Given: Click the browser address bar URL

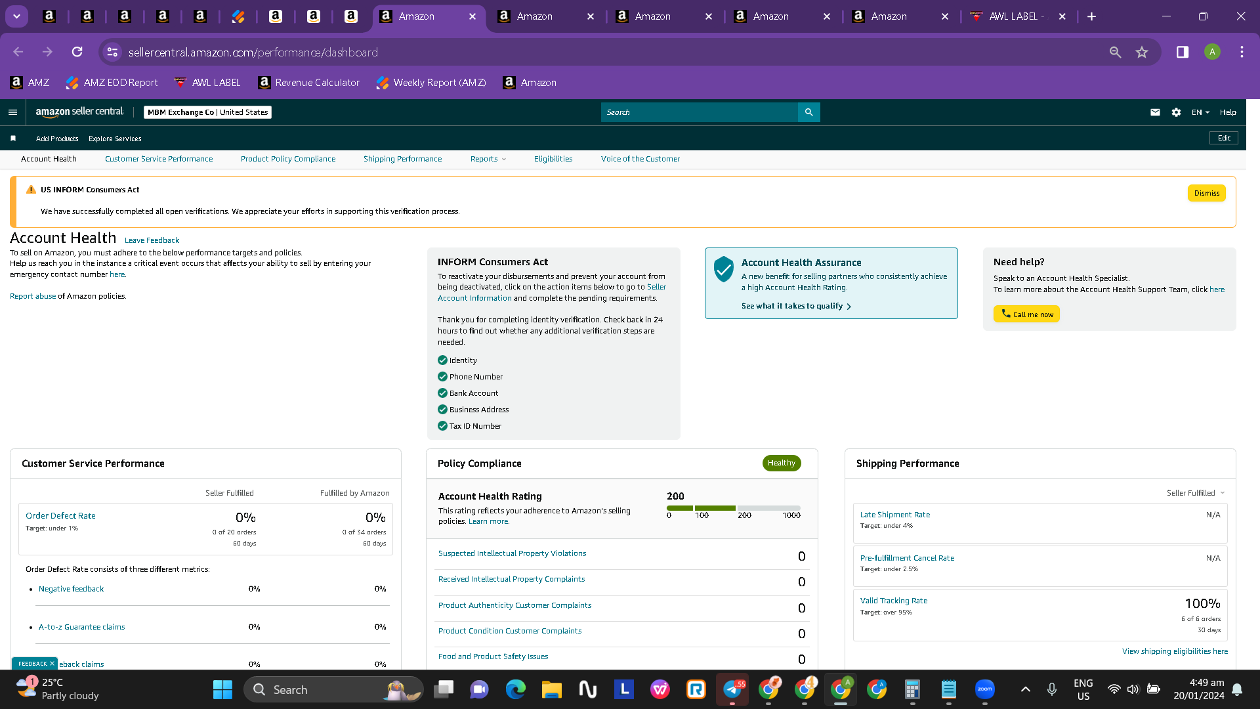Looking at the screenshot, I should (253, 52).
